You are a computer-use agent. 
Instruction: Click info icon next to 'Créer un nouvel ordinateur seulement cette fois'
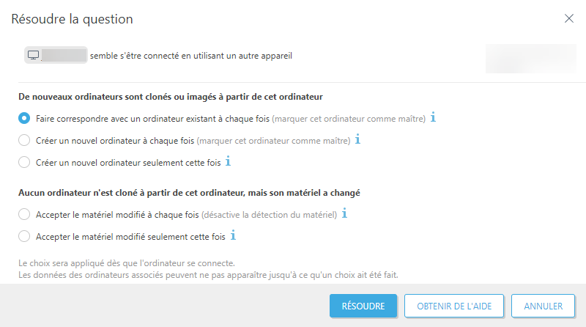tap(229, 161)
